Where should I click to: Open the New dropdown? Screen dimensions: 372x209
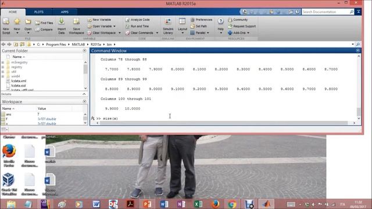pos(17,33)
